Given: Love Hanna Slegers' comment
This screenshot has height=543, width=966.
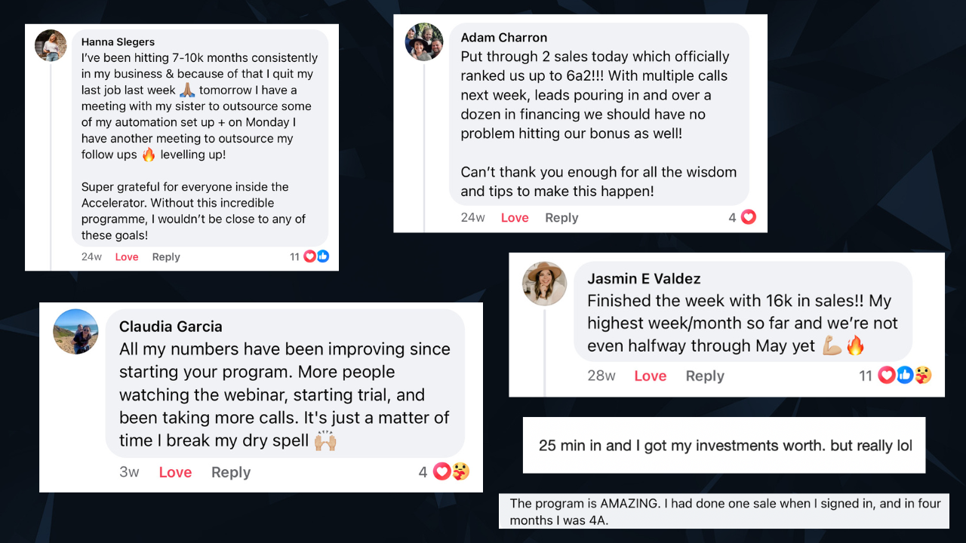Looking at the screenshot, I should coord(127,257).
